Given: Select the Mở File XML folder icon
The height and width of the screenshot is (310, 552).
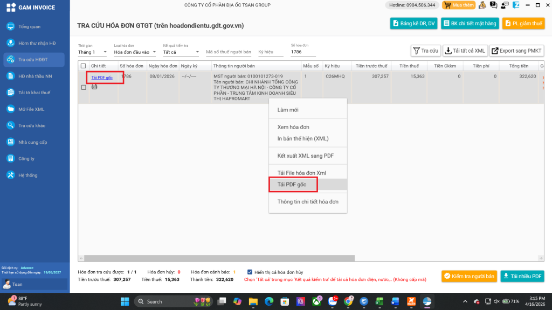Looking at the screenshot, I should [x=10, y=109].
